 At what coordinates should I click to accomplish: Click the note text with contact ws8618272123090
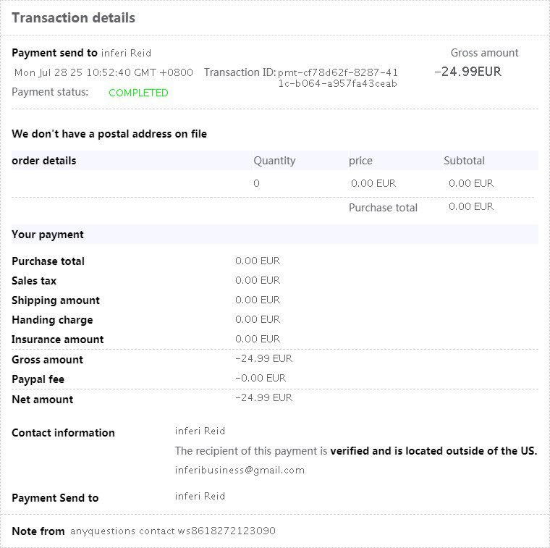coord(173,531)
